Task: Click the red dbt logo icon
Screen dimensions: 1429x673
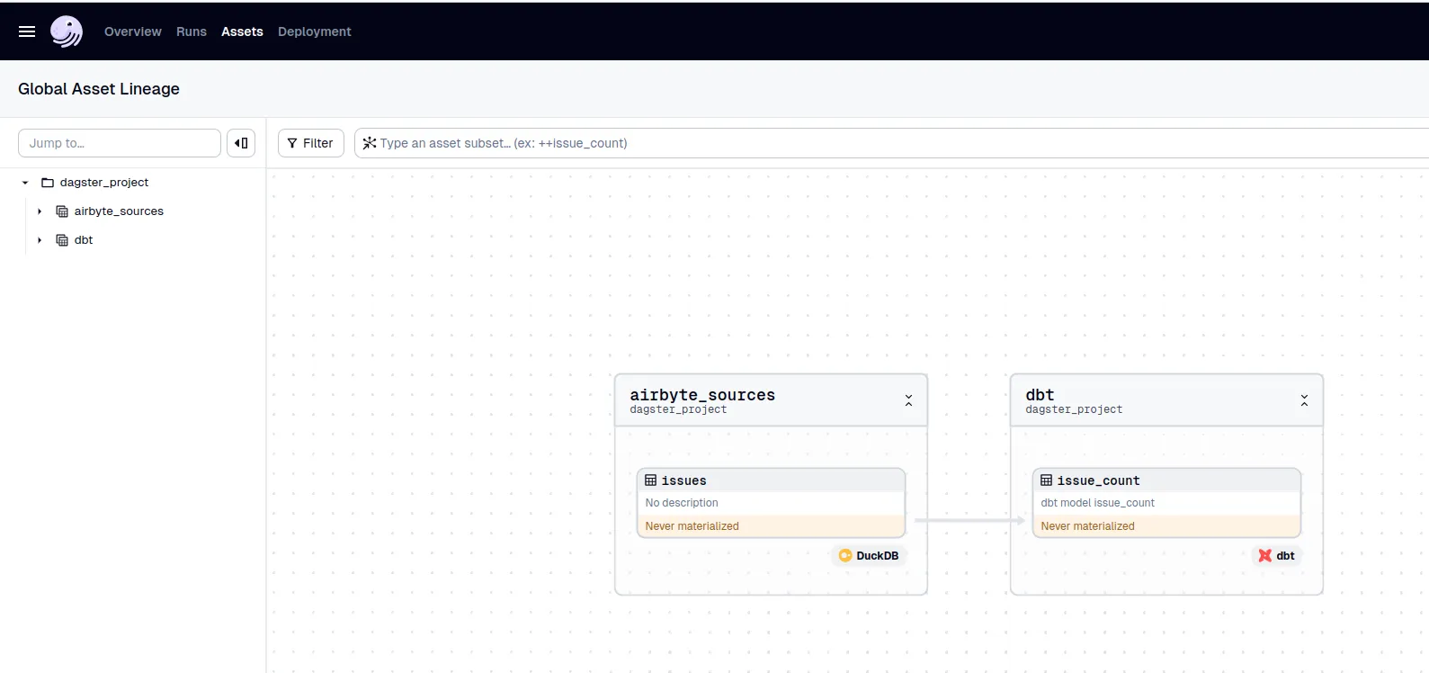Action: pos(1265,556)
